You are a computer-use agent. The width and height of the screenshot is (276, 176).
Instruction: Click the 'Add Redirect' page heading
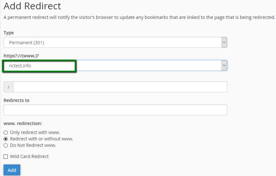[32, 6]
